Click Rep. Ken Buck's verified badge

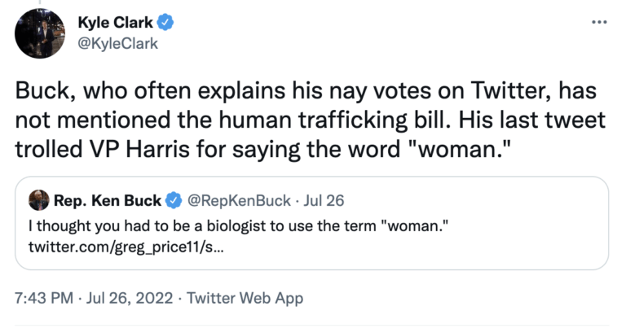pos(174,199)
